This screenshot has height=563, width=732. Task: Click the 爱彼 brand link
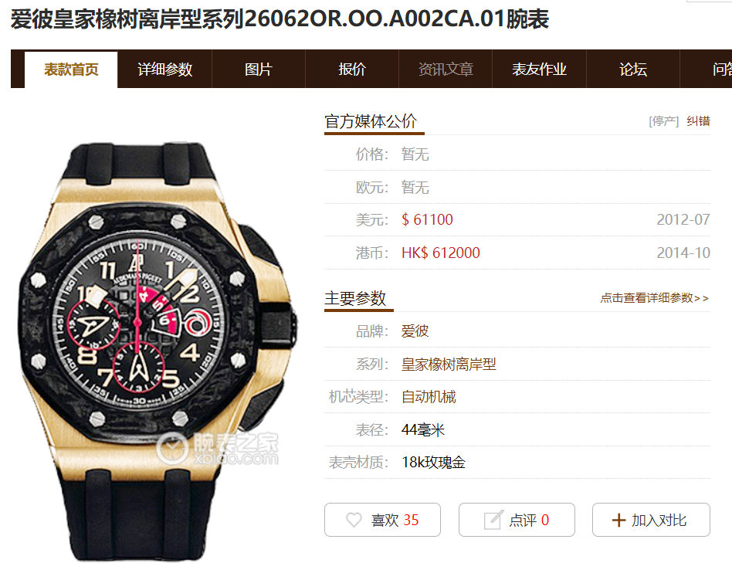(x=415, y=331)
